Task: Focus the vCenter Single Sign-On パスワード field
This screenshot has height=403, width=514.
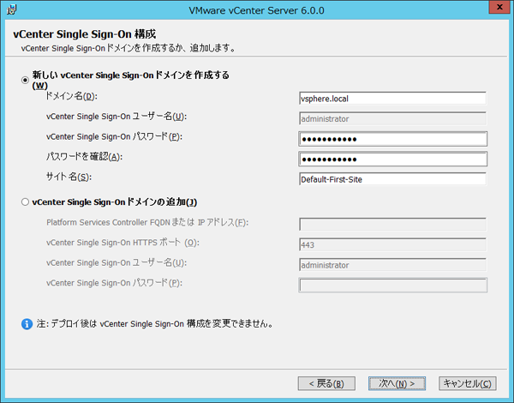Action: (x=392, y=139)
